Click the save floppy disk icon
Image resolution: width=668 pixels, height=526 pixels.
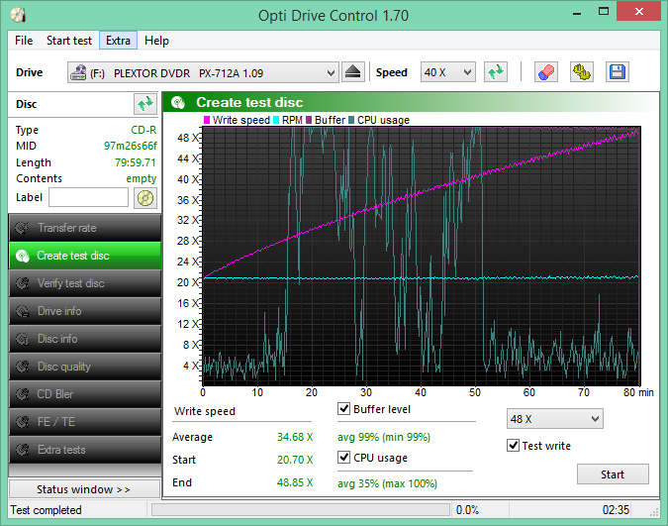click(x=617, y=72)
